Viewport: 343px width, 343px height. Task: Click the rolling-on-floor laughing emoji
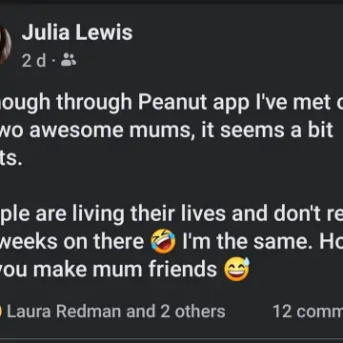point(164,241)
